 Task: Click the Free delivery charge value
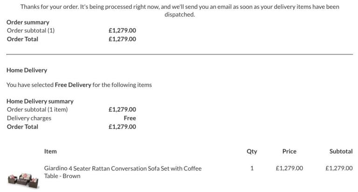[130, 118]
